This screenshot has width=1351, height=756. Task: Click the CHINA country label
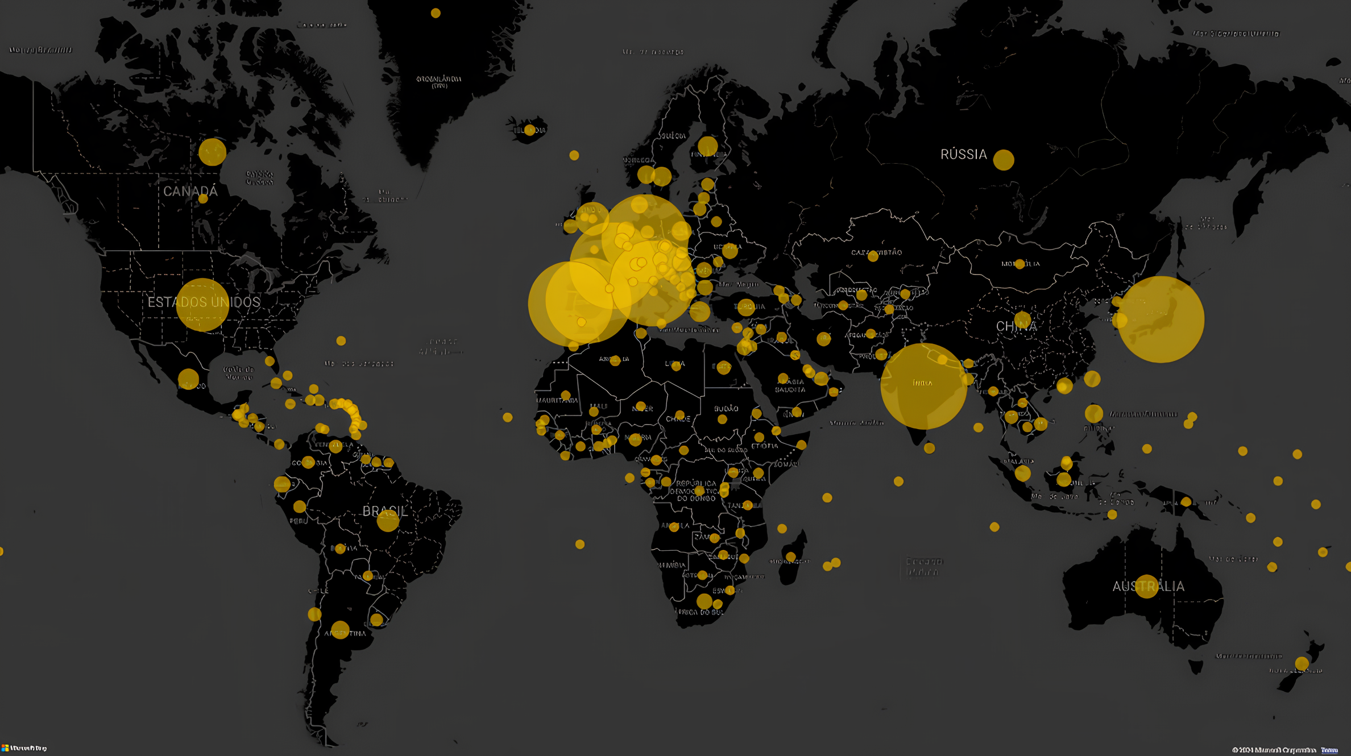1017,326
